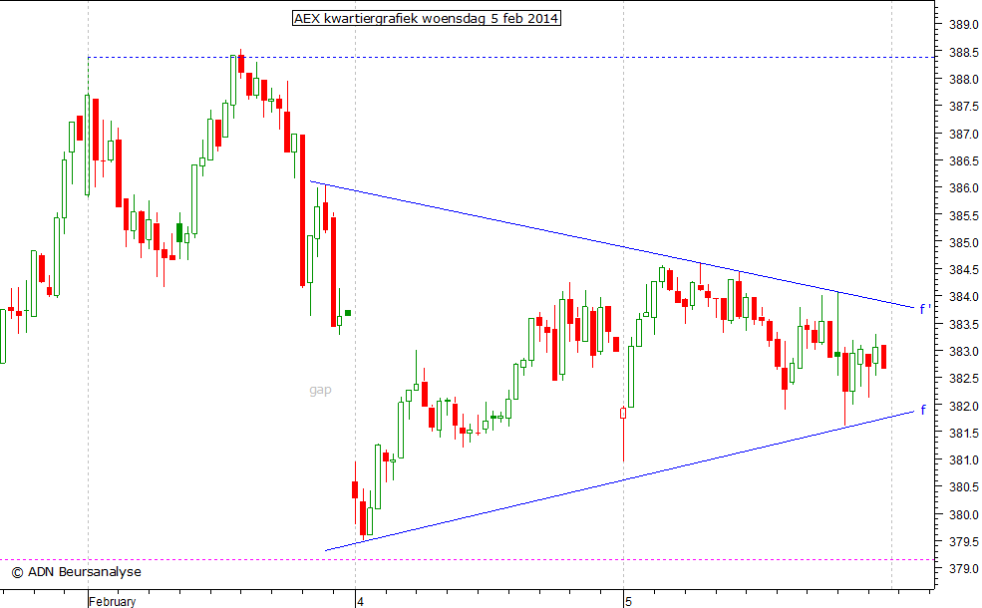The width and height of the screenshot is (982, 608).
Task: Click the 383.0 price axis value
Action: pos(964,351)
